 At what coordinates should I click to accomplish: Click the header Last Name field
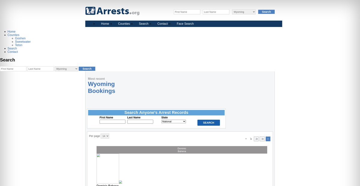coord(216,12)
